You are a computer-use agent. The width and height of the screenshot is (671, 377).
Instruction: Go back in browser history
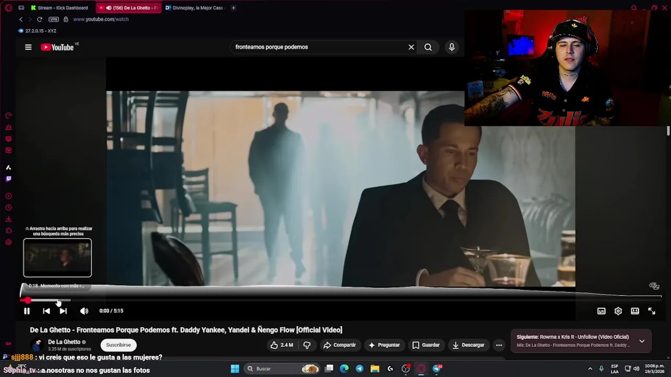(x=21, y=19)
